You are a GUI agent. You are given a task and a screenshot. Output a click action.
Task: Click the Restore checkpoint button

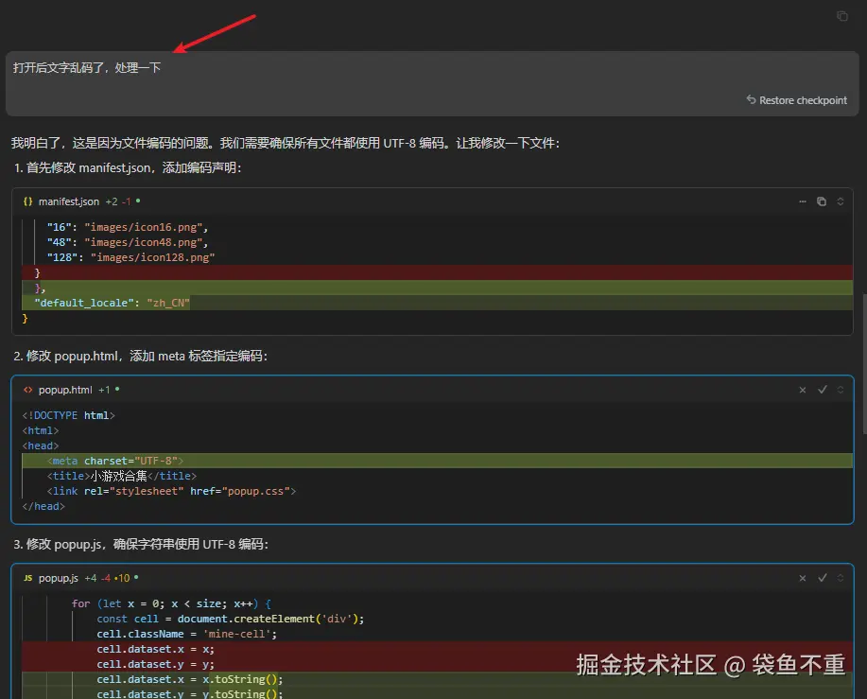[x=797, y=100]
